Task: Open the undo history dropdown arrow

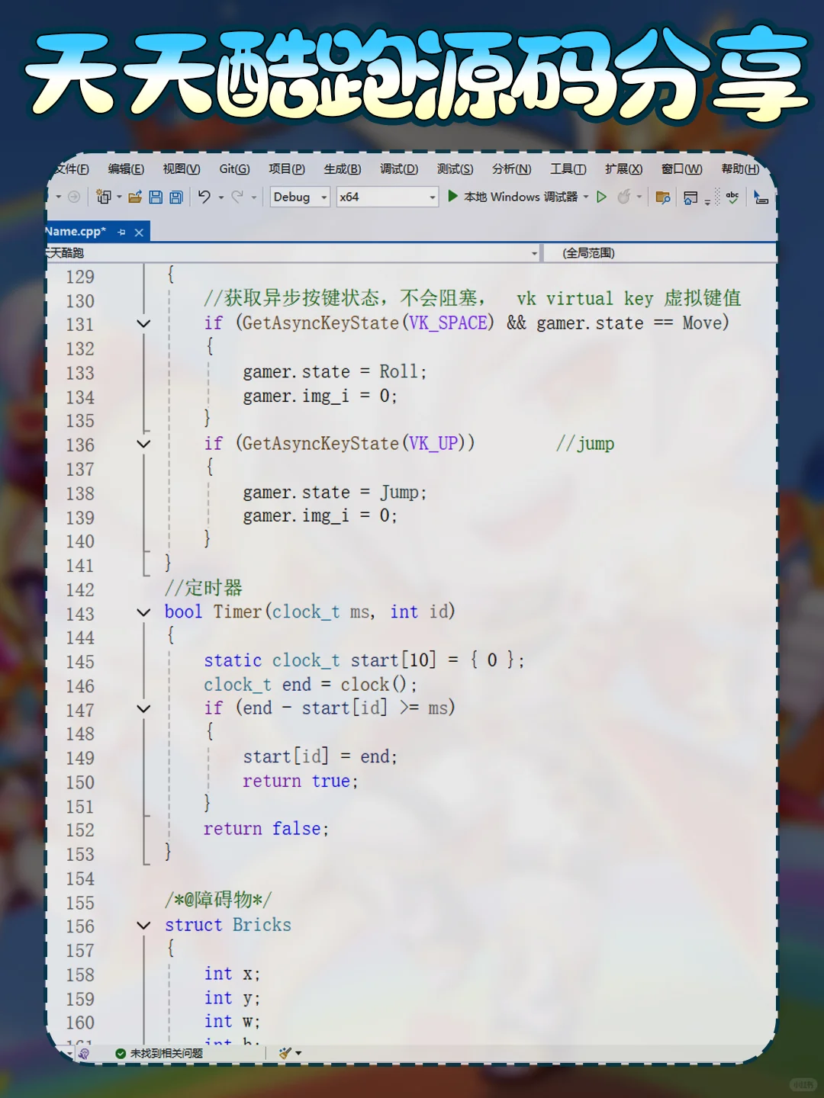Action: tap(221, 197)
